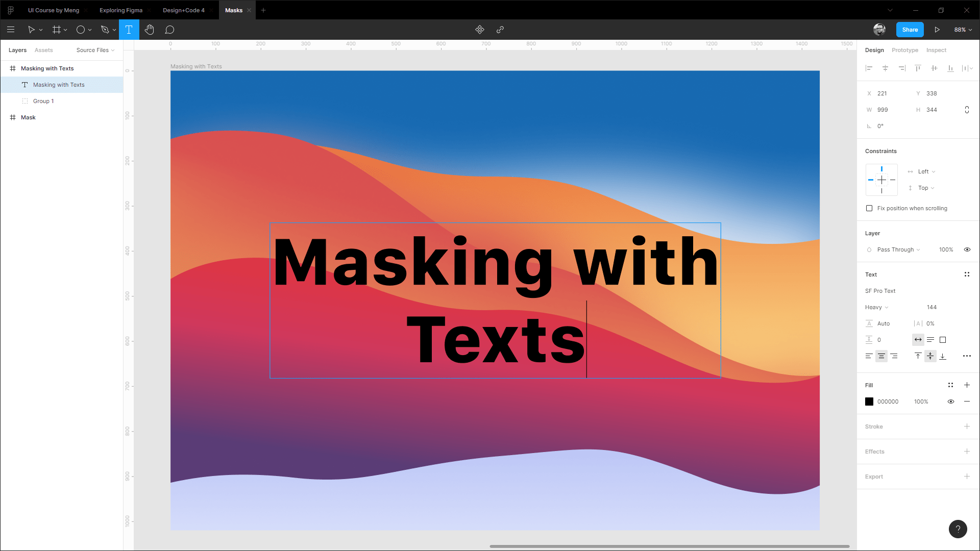The width and height of the screenshot is (980, 551).
Task: Enable Fix position when scrolling
Action: [869, 208]
